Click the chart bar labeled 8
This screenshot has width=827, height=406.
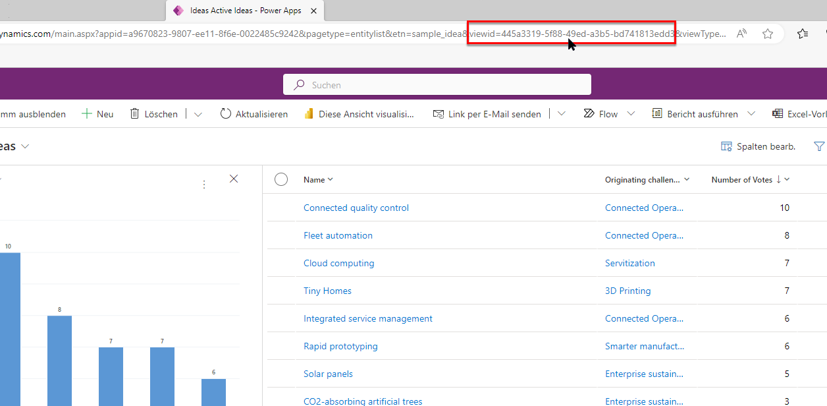pos(59,361)
